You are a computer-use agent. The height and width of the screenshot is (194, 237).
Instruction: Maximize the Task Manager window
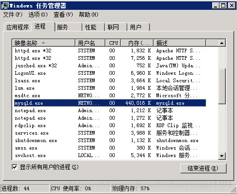pyautogui.click(x=223, y=6)
